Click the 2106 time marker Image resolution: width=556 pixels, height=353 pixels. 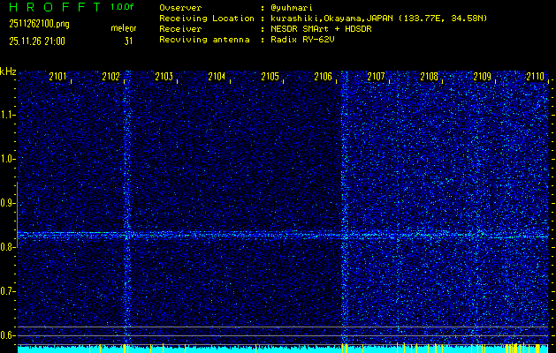coord(323,77)
